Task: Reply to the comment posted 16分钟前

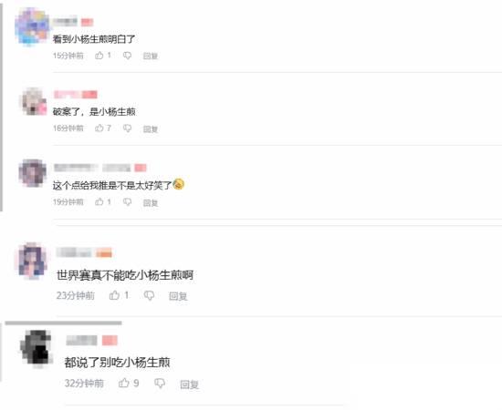Action: pyautogui.click(x=151, y=128)
